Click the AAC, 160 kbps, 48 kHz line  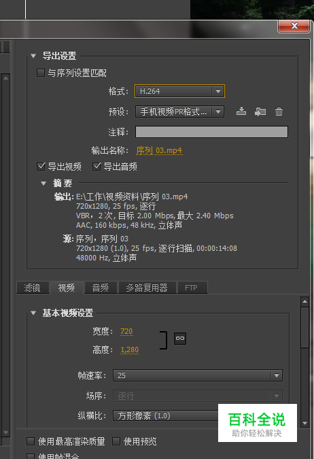pos(129,225)
